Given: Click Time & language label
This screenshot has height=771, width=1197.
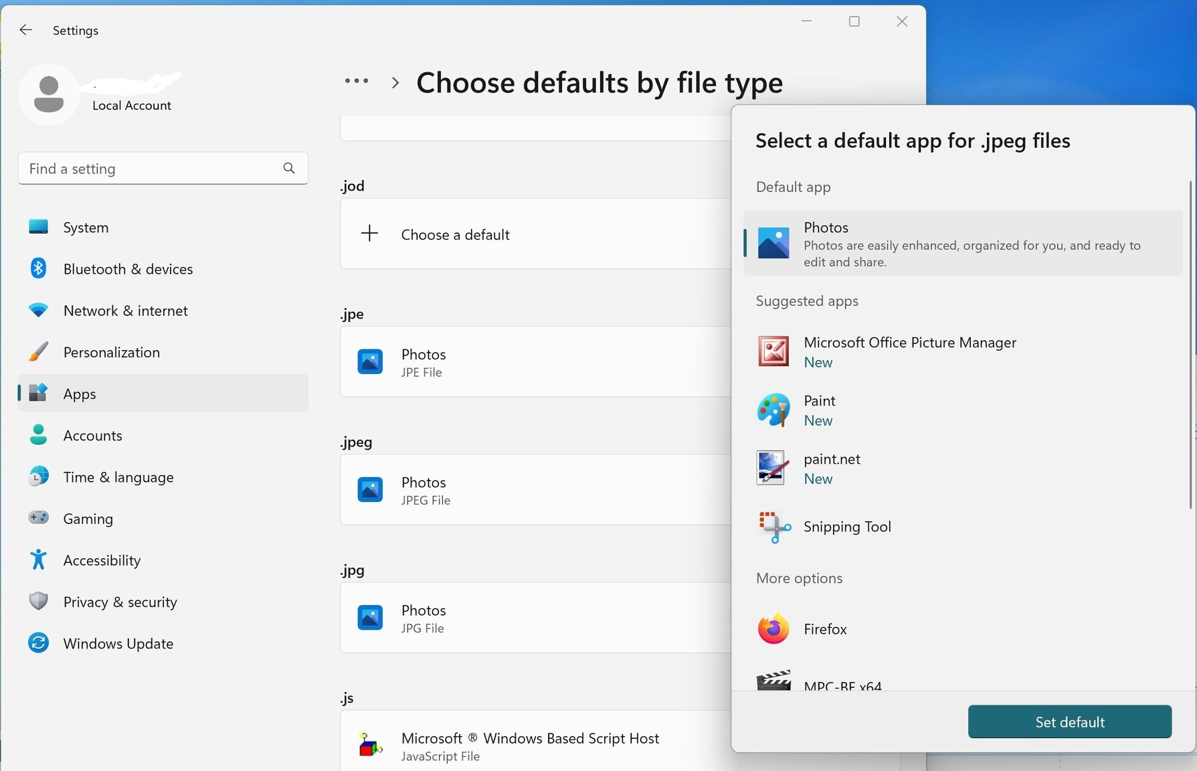Looking at the screenshot, I should 118,477.
